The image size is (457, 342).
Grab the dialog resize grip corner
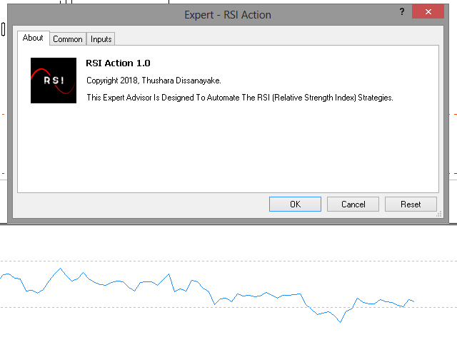439,214
